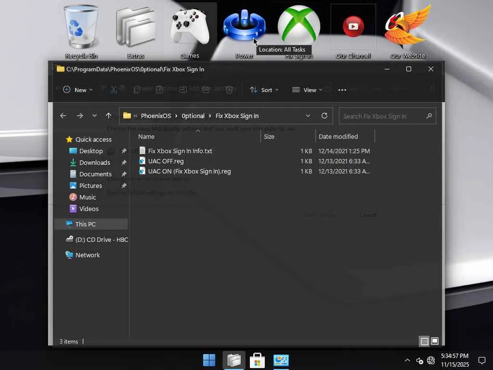Show hidden icons tray chevron

tap(407, 360)
